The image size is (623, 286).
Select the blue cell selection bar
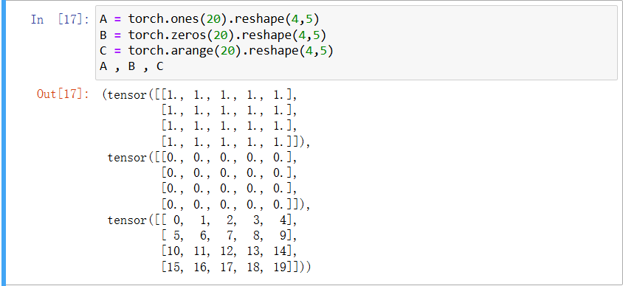point(4,143)
